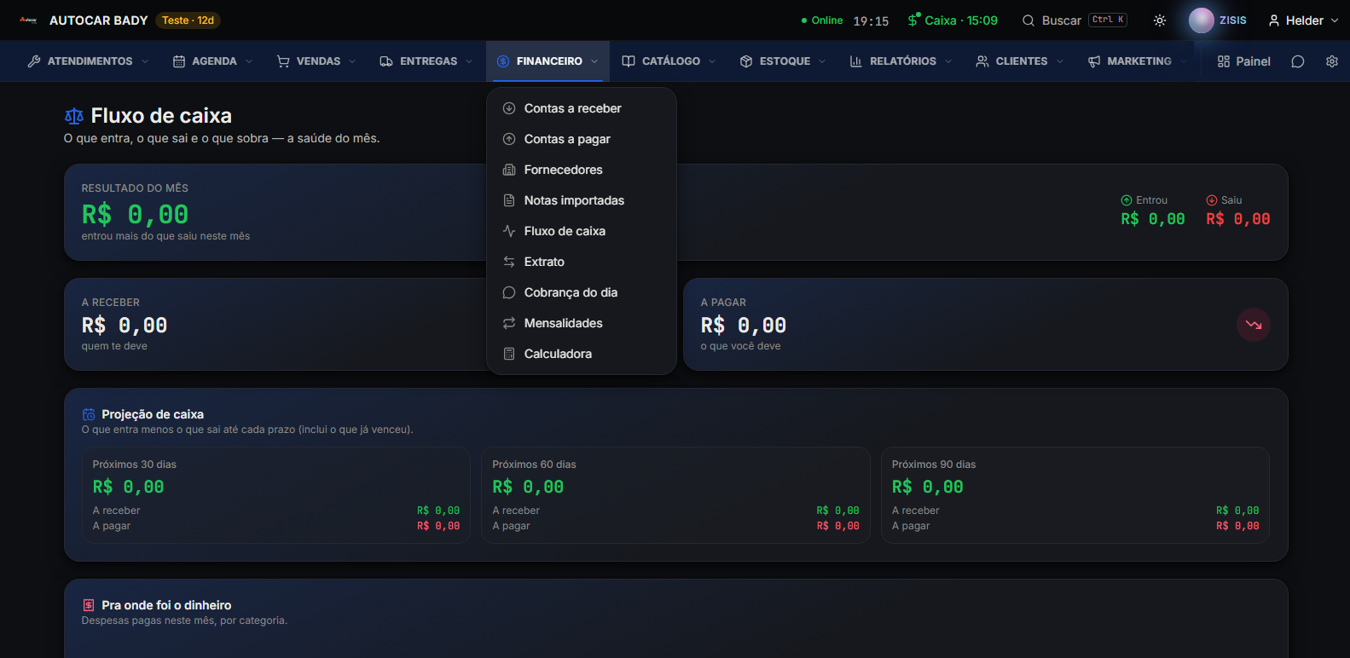
Task: Click the Painel grid icon
Action: 1224,61
